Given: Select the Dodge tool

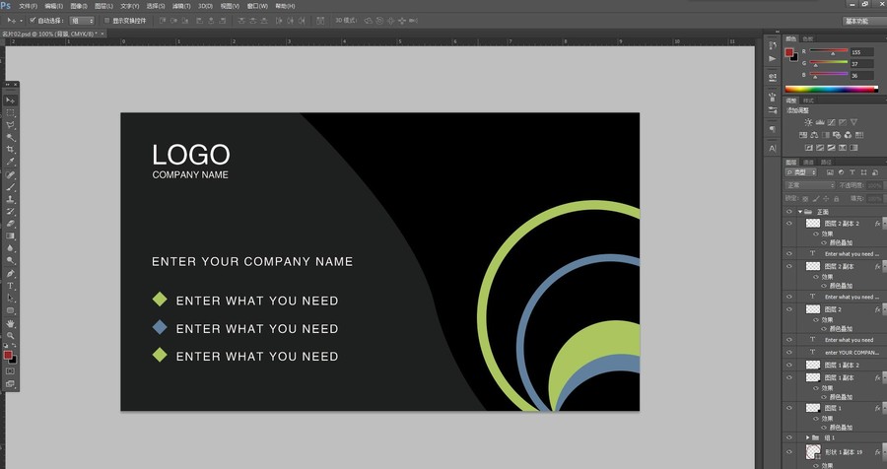Looking at the screenshot, I should [10, 261].
